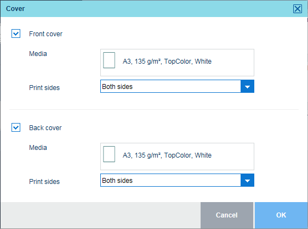Open the back cover media selection box
This screenshot has width=308, height=229.
(x=177, y=157)
